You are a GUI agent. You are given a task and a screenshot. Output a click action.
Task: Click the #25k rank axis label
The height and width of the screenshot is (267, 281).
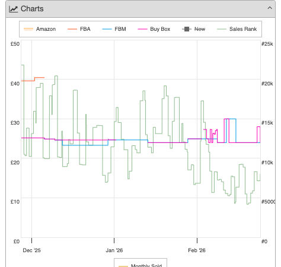(267, 44)
